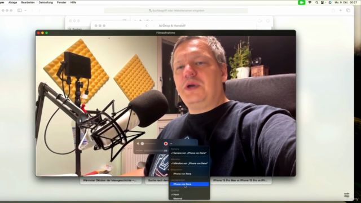
Task: Click back chevron in AirDrop & Handoff window
Action: 147,26
